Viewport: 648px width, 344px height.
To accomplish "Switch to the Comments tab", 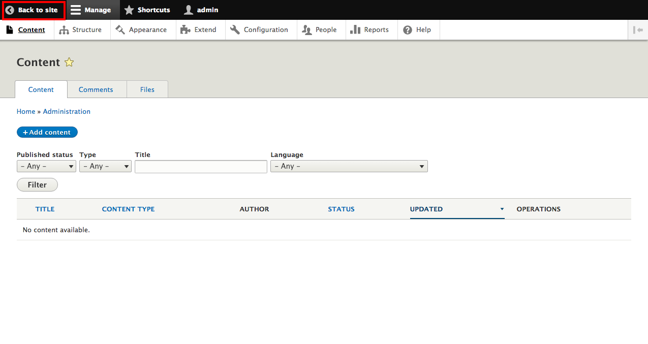I will coord(96,89).
